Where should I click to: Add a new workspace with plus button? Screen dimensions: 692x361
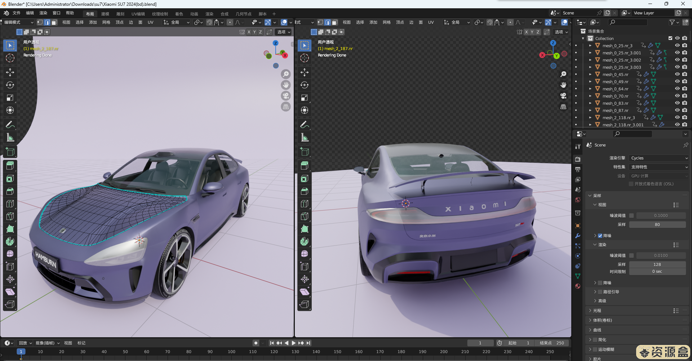pyautogui.click(x=274, y=14)
